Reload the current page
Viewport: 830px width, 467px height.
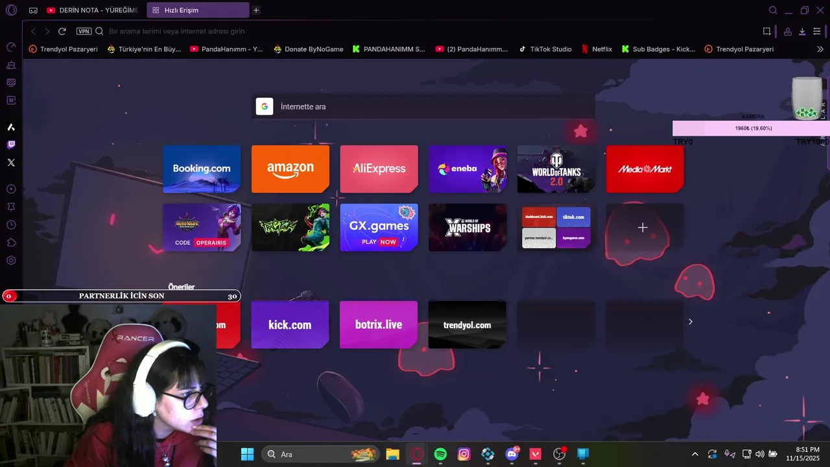coord(62,31)
